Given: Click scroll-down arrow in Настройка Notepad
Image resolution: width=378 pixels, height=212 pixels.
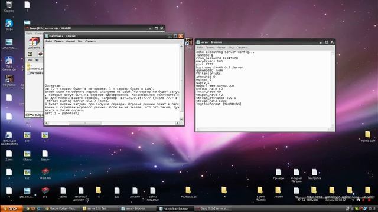Looking at the screenshot, I should tap(181, 119).
